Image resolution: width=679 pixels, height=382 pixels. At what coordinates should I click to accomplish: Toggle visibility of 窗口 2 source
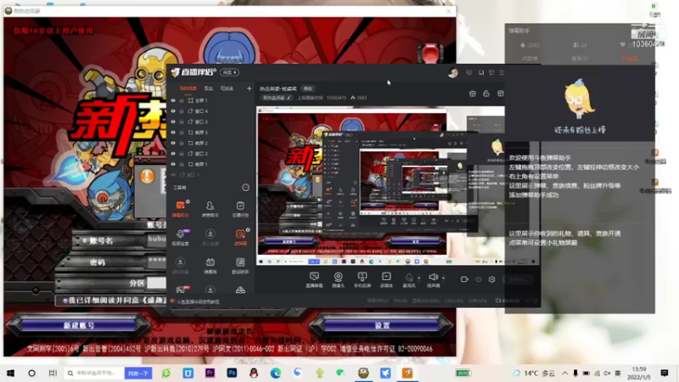[x=173, y=154]
